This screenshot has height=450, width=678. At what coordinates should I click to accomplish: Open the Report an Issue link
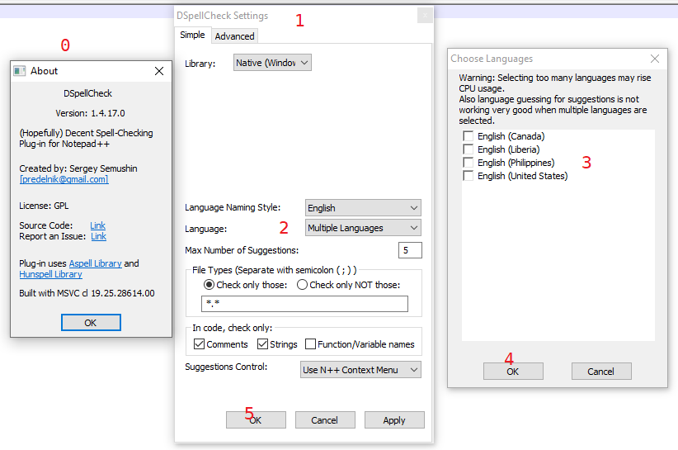(99, 236)
